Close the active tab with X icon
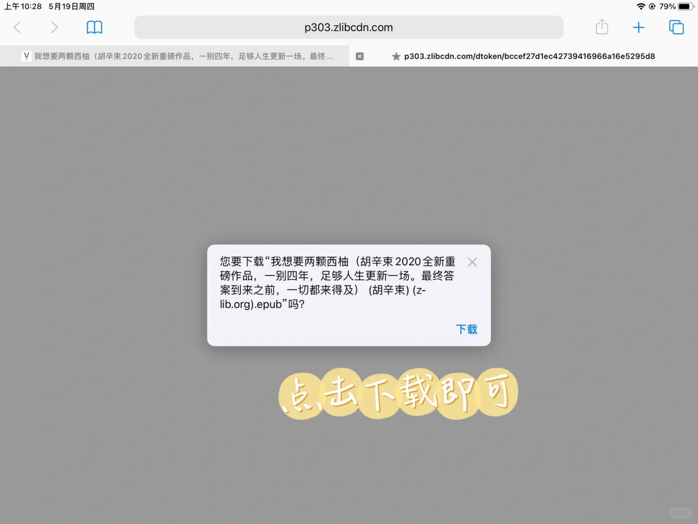Image resolution: width=698 pixels, height=524 pixels. pyautogui.click(x=359, y=56)
